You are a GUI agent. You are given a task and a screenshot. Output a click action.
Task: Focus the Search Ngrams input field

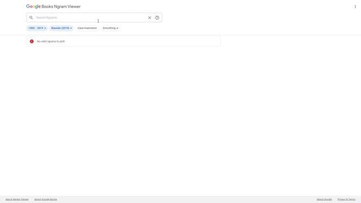pos(90,17)
